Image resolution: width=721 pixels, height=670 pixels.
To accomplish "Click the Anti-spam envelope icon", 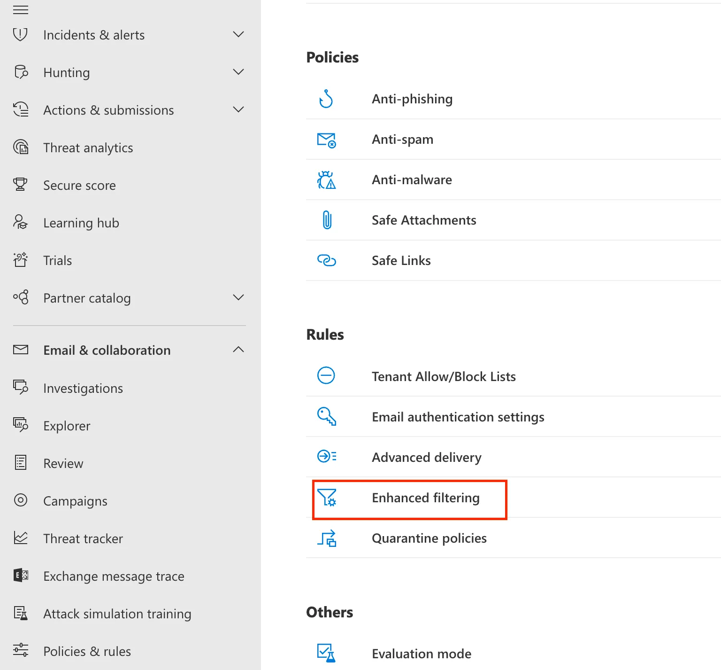I will (x=327, y=140).
